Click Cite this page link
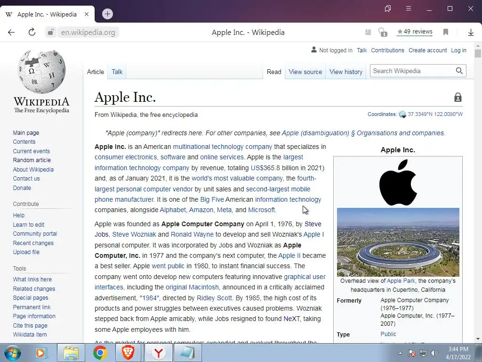482x362 pixels. click(30, 325)
